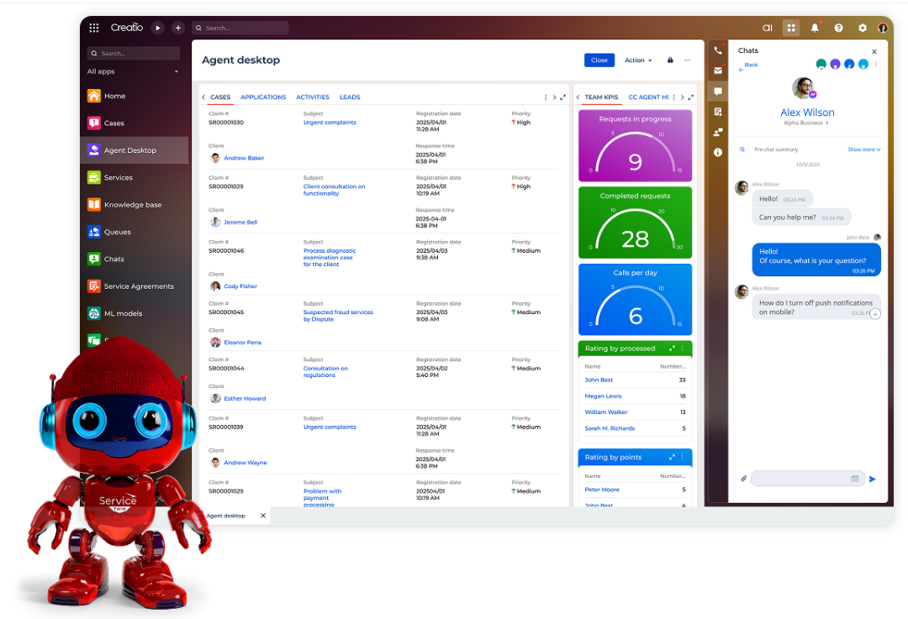908x619 pixels.
Task: Click the notifications bell in the top bar
Action: click(x=815, y=28)
